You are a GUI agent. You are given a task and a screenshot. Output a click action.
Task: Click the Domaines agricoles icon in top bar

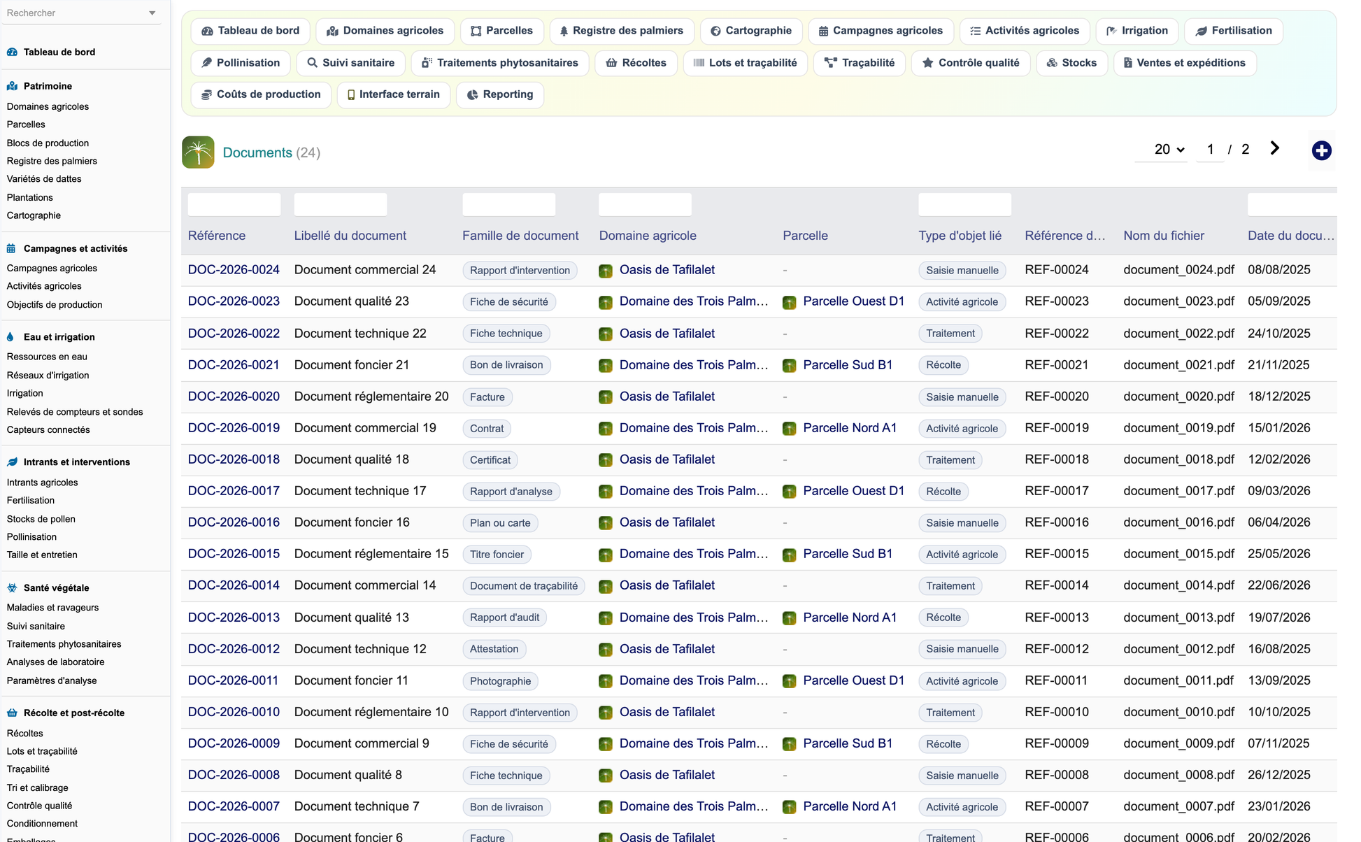click(332, 31)
